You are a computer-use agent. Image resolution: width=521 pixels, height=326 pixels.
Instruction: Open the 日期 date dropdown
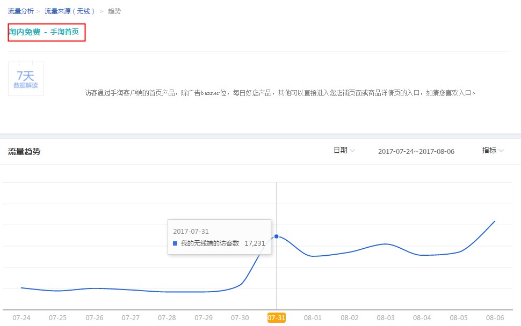coord(343,151)
